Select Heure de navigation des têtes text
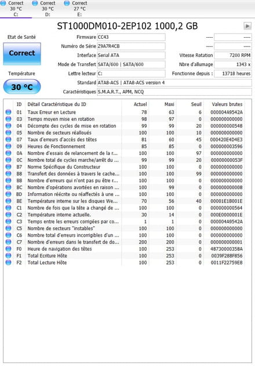This screenshot has height=366, width=255. (x=60, y=249)
